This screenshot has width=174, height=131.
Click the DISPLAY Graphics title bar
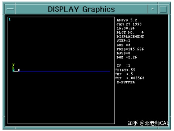[81, 9]
